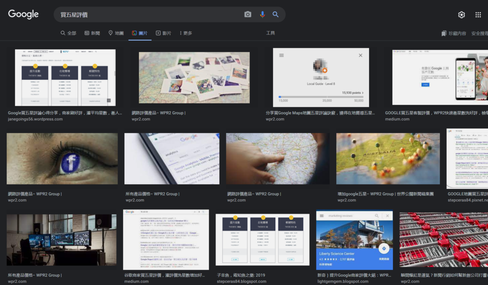Click the janegoings56.wordpress.com source link

coord(35,119)
